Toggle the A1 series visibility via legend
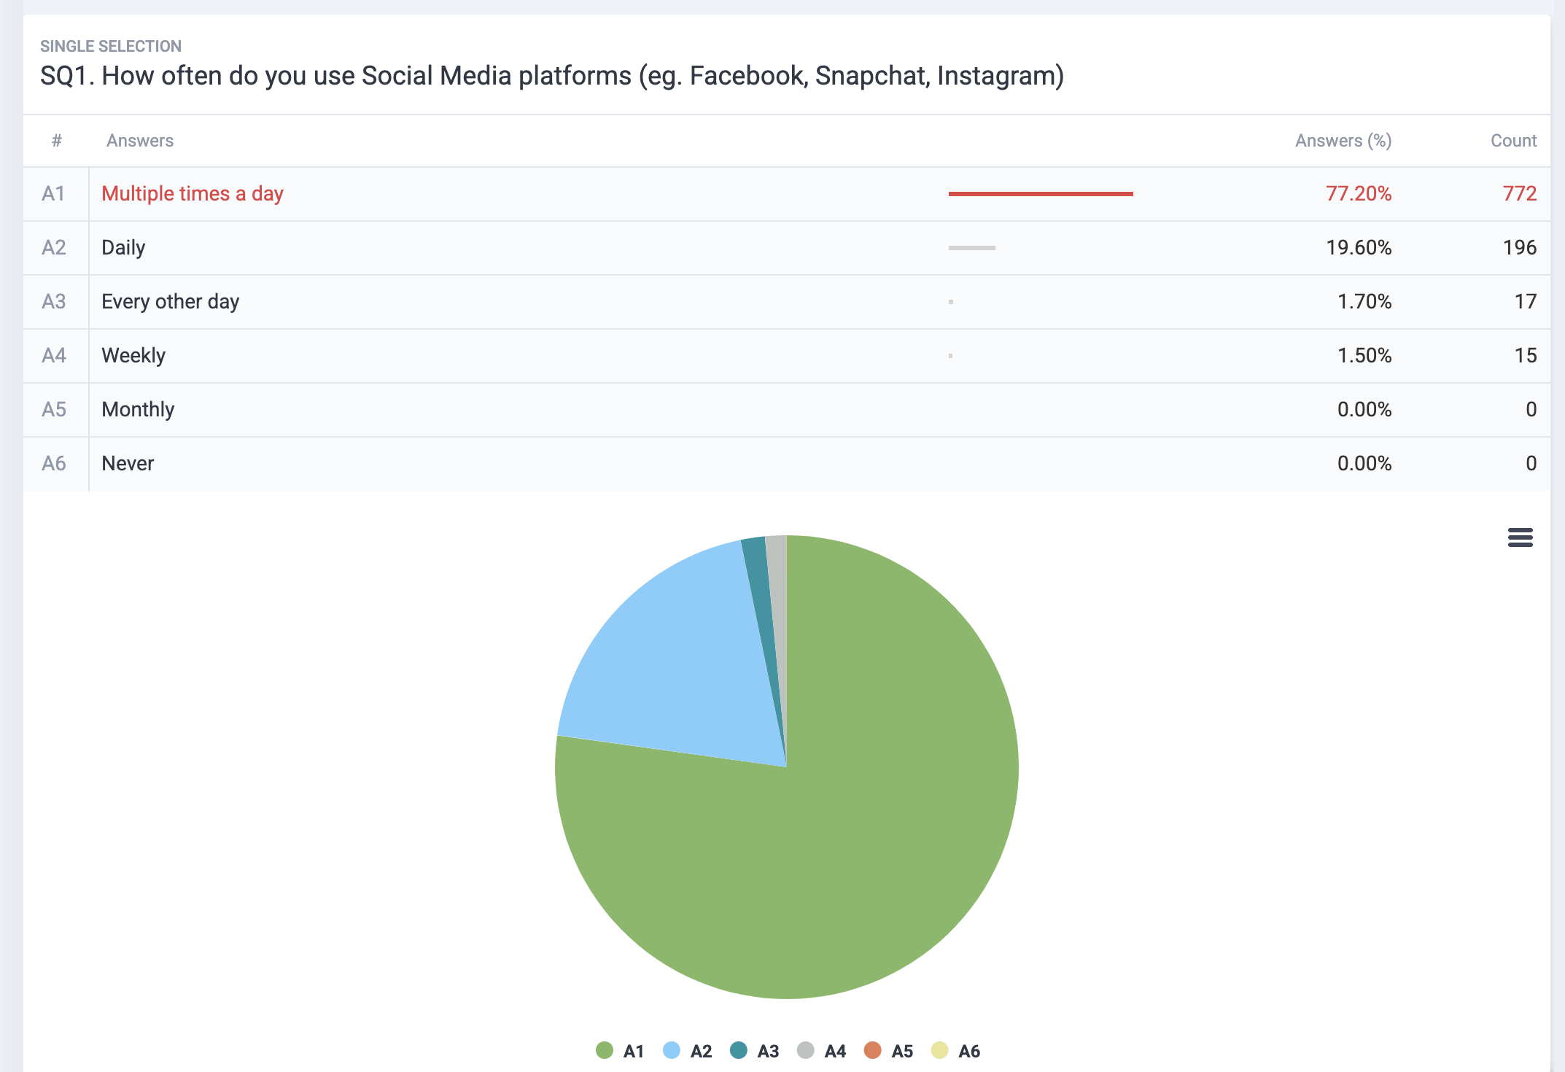1565x1072 pixels. [605, 1051]
